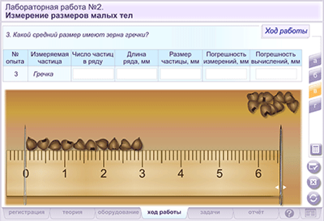The height and width of the screenshot is (221, 324).
Task: Click the table icon beside help
Action: point(310,213)
